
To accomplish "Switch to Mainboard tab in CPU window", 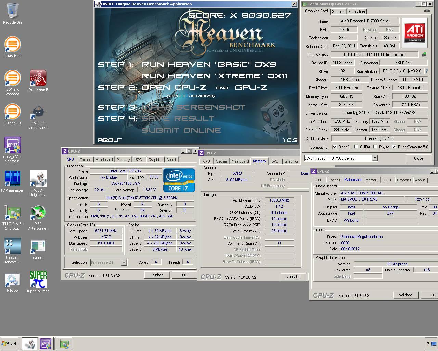I will coord(104,160).
